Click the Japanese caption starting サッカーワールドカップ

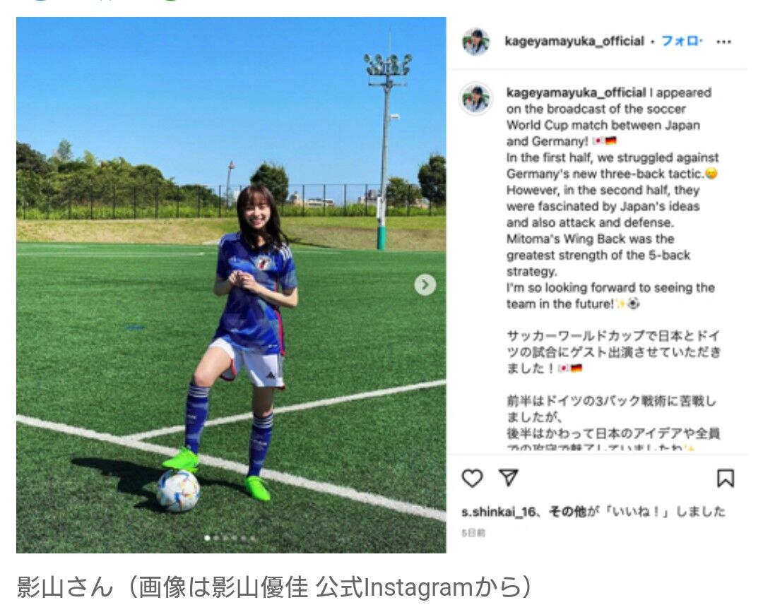(613, 352)
